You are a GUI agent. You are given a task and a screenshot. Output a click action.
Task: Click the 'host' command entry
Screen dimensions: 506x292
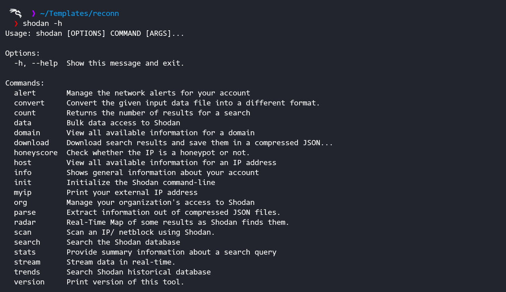pos(23,163)
